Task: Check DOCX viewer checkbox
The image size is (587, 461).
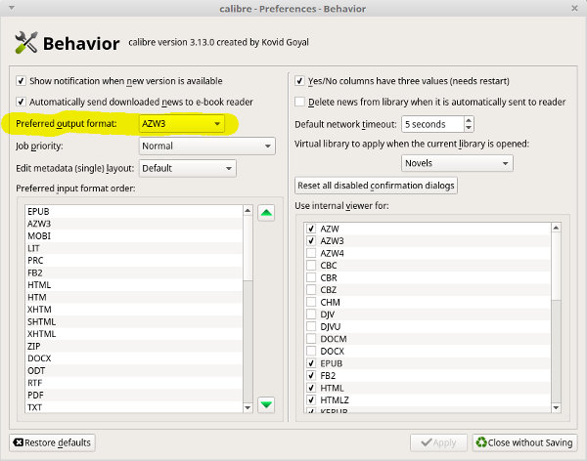Action: coord(311,351)
